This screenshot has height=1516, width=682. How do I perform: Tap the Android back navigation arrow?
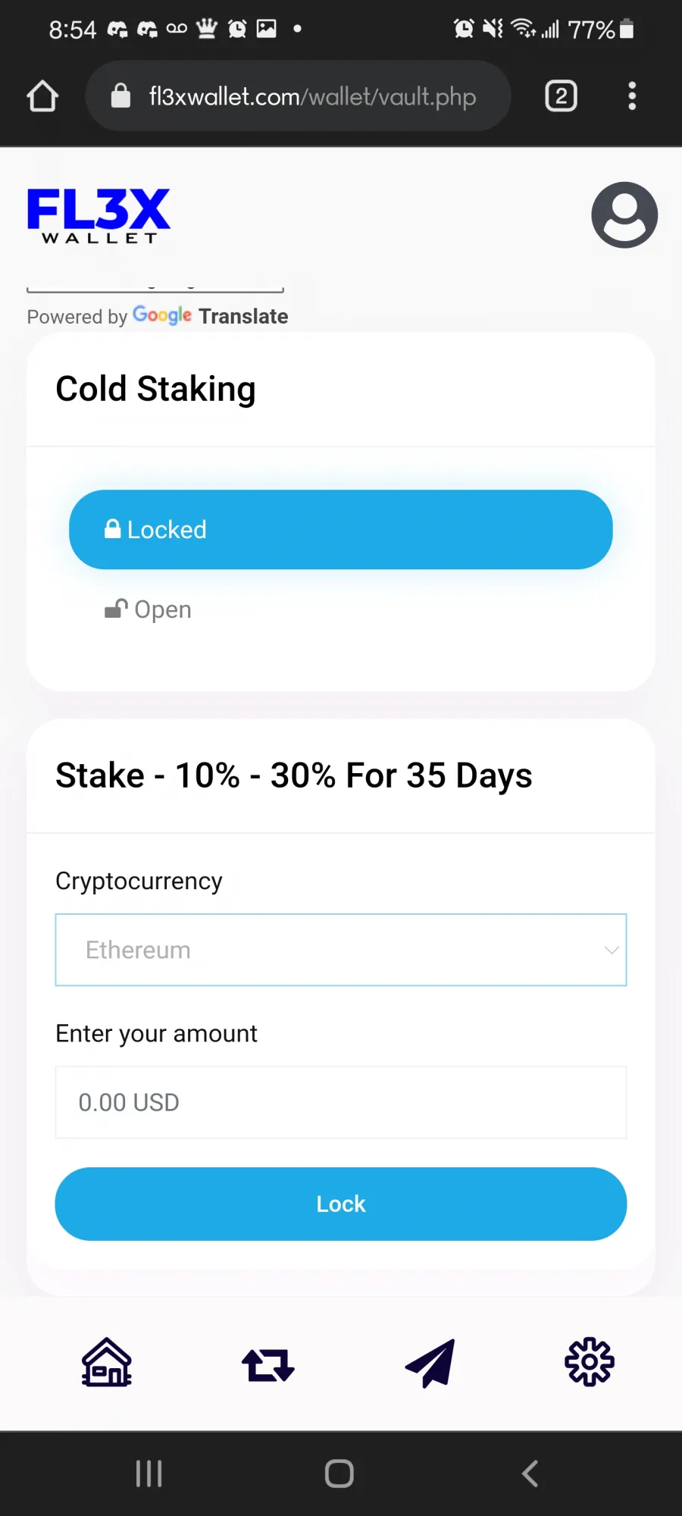click(530, 1474)
